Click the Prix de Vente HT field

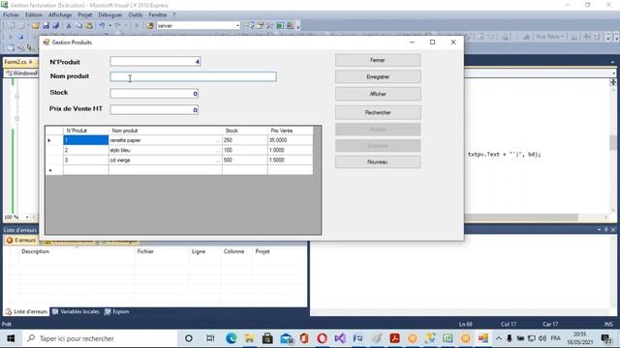tap(154, 109)
